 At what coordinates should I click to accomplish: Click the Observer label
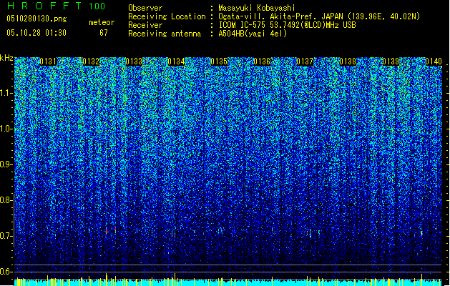[145, 8]
